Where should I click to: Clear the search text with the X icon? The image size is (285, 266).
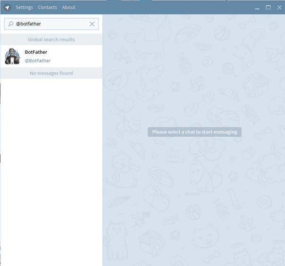(x=92, y=24)
